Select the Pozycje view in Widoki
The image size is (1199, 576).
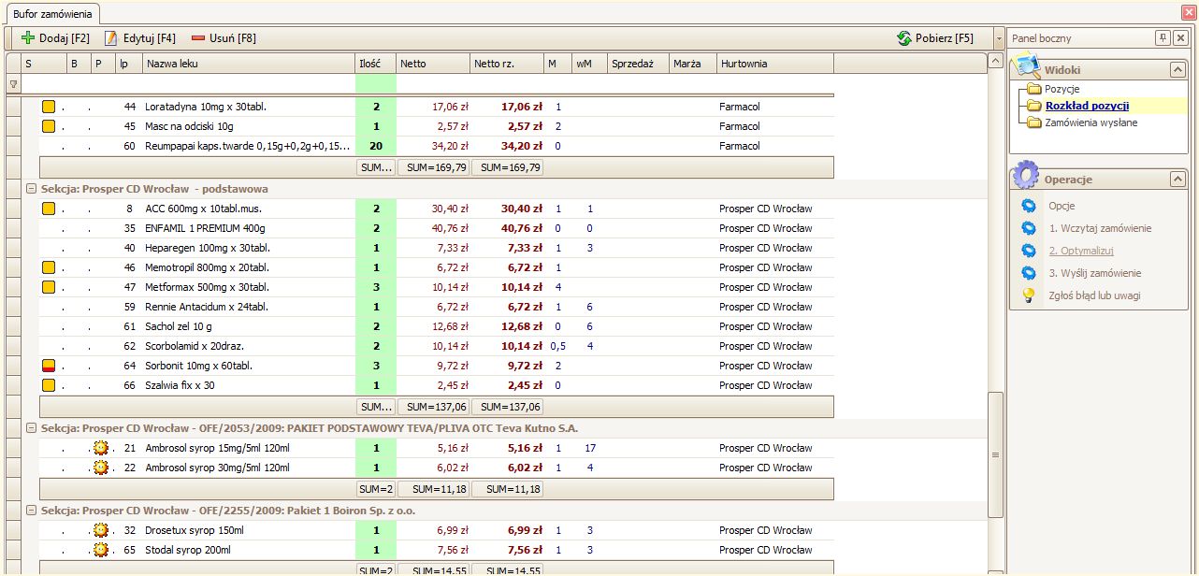(1062, 89)
